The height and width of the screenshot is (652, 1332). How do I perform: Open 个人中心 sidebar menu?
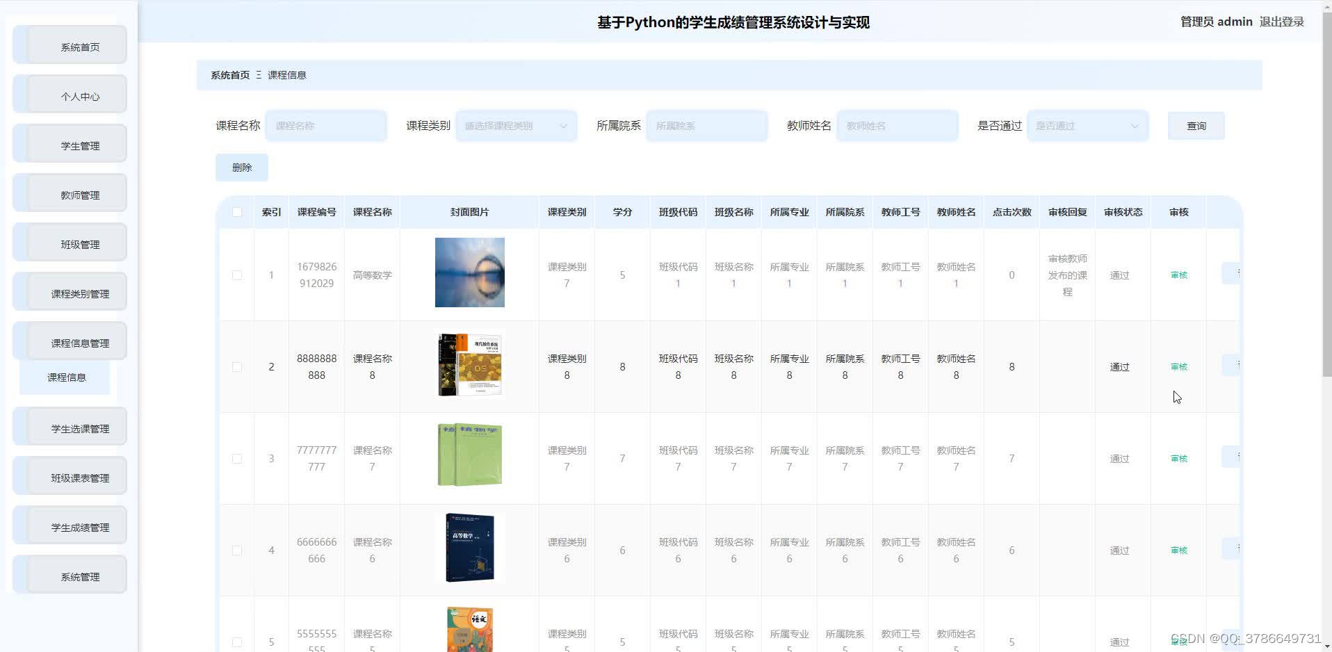click(70, 95)
